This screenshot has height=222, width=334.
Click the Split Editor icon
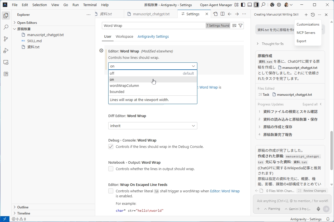222,14
